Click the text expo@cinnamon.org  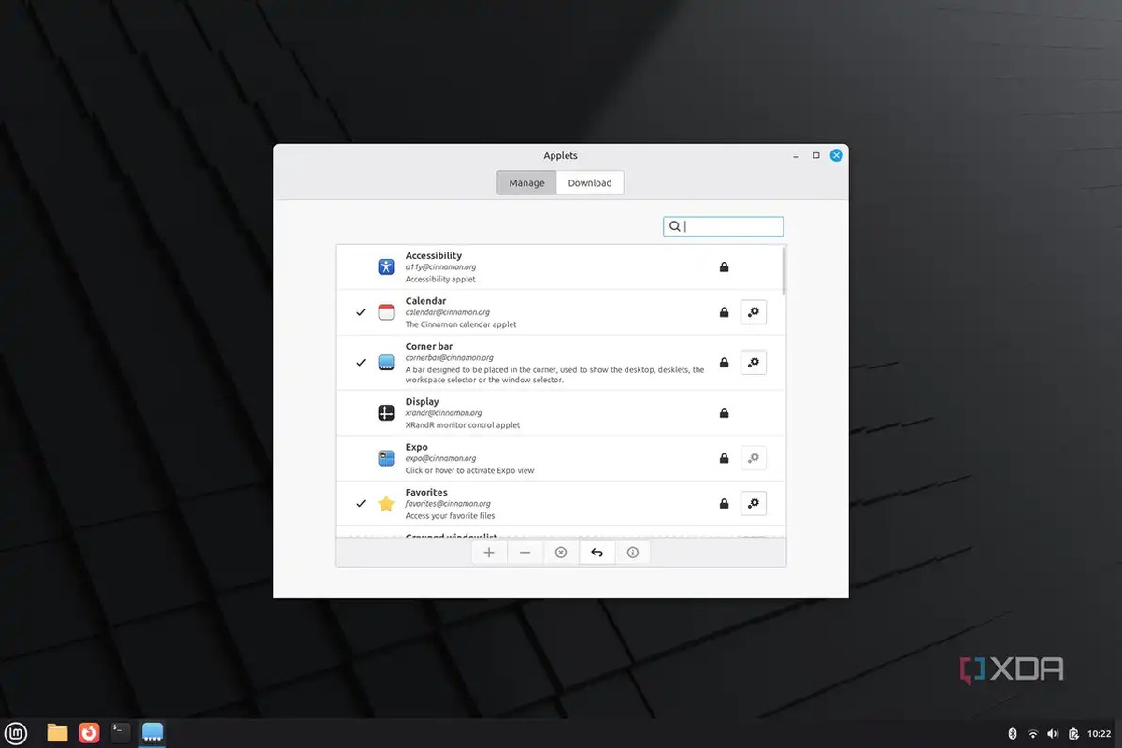441,458
